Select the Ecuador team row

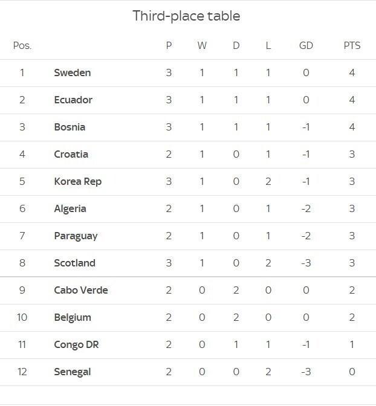188,100
